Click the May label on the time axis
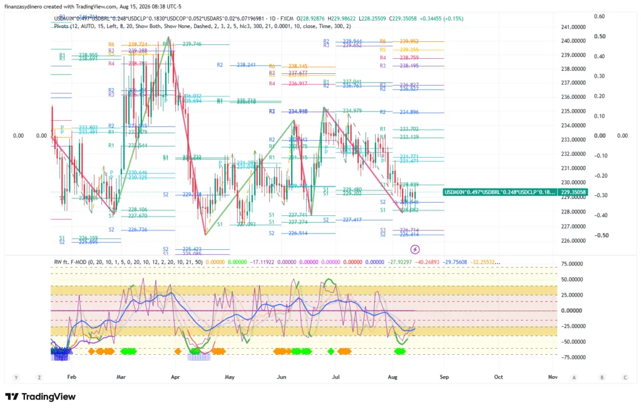Image resolution: width=641 pixels, height=410 pixels. pos(230,377)
